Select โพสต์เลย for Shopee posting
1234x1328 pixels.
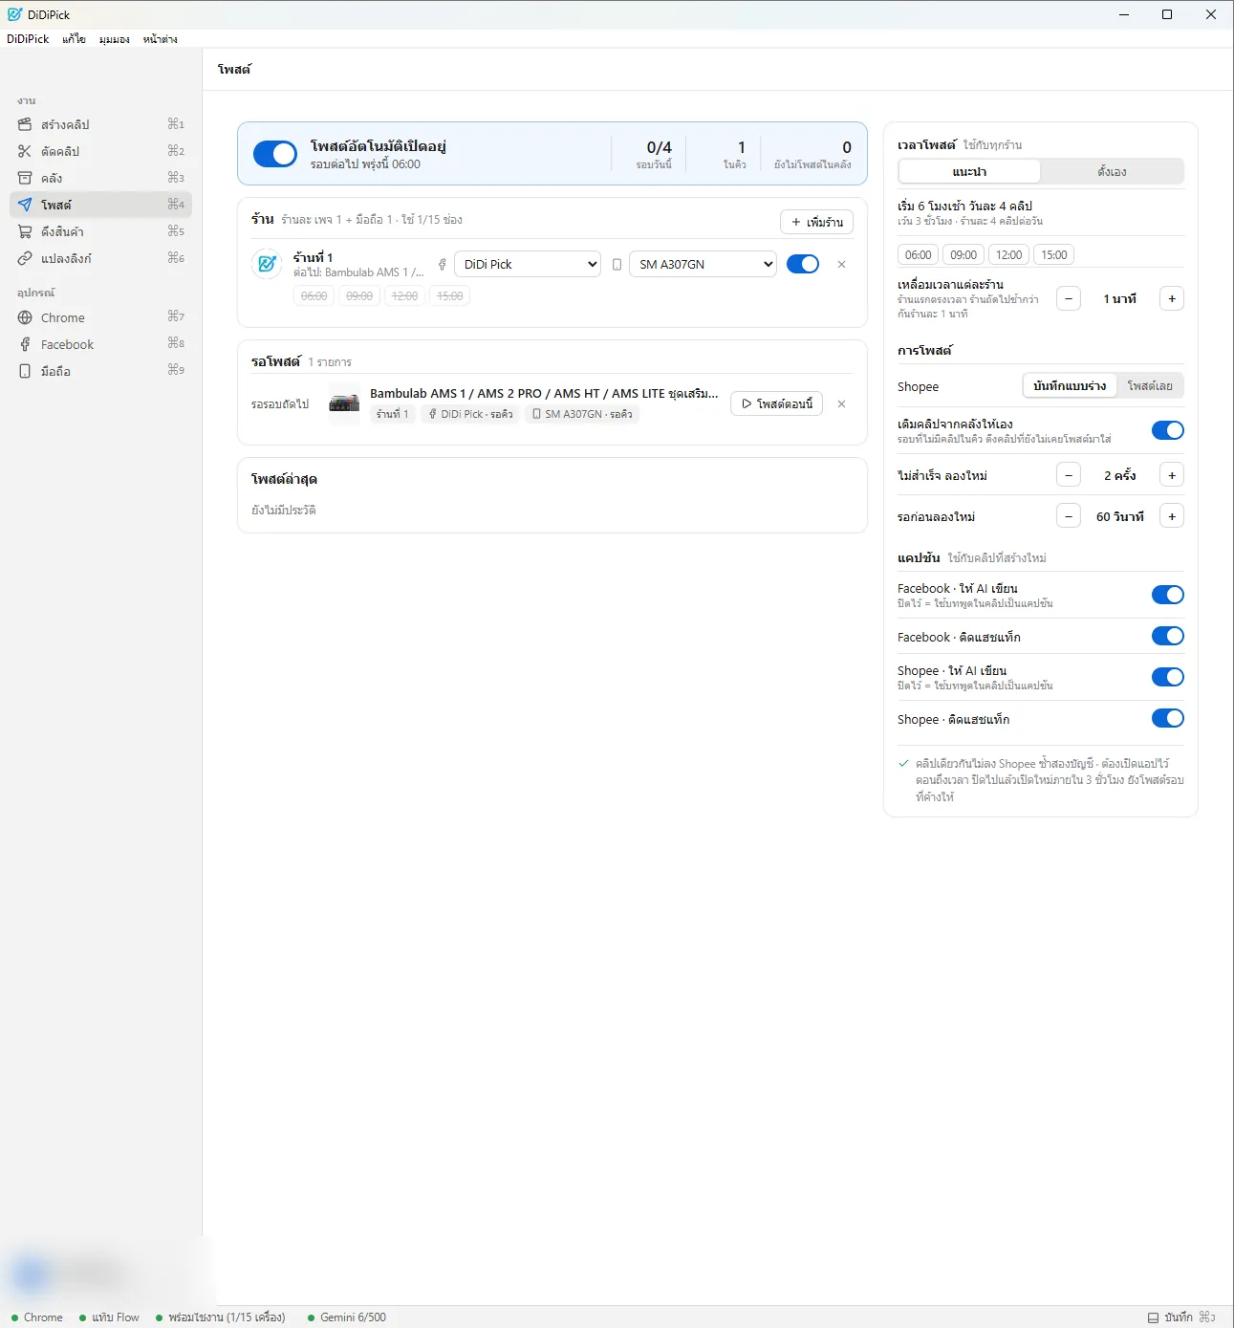[x=1150, y=386]
